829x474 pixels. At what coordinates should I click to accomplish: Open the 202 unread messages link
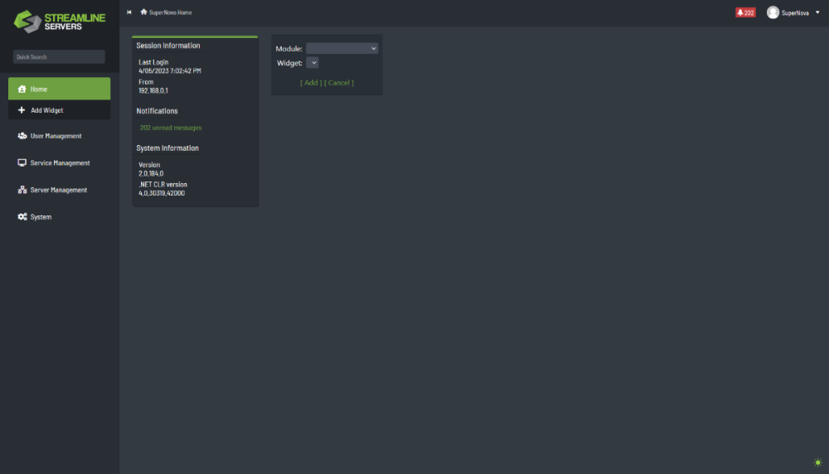[171, 128]
